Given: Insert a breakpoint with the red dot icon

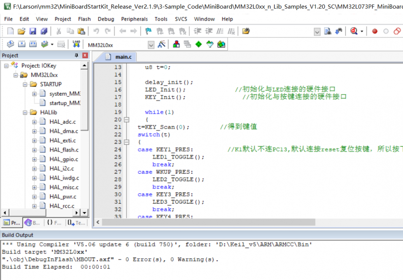Looking at the screenshot, I should (x=375, y=31).
